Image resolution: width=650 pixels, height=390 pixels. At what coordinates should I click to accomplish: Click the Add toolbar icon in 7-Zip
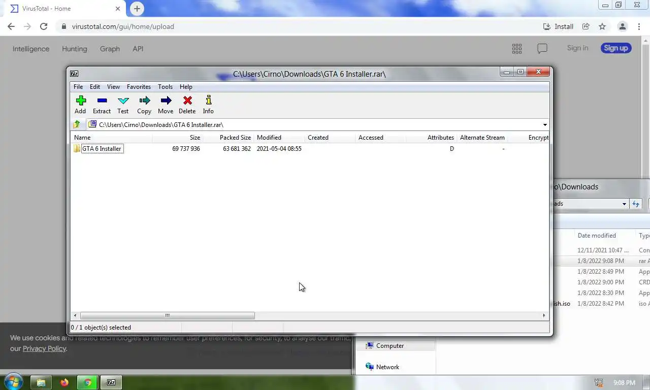click(81, 101)
